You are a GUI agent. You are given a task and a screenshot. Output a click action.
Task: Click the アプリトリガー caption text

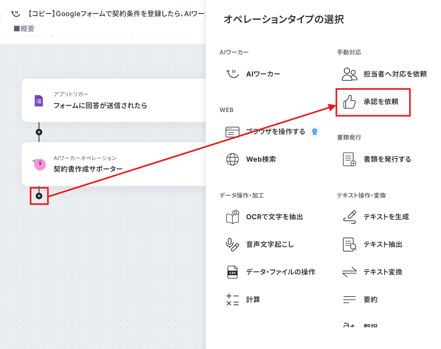click(x=71, y=94)
